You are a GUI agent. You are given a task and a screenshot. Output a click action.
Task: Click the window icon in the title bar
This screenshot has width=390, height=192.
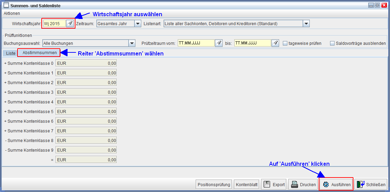[6, 5]
